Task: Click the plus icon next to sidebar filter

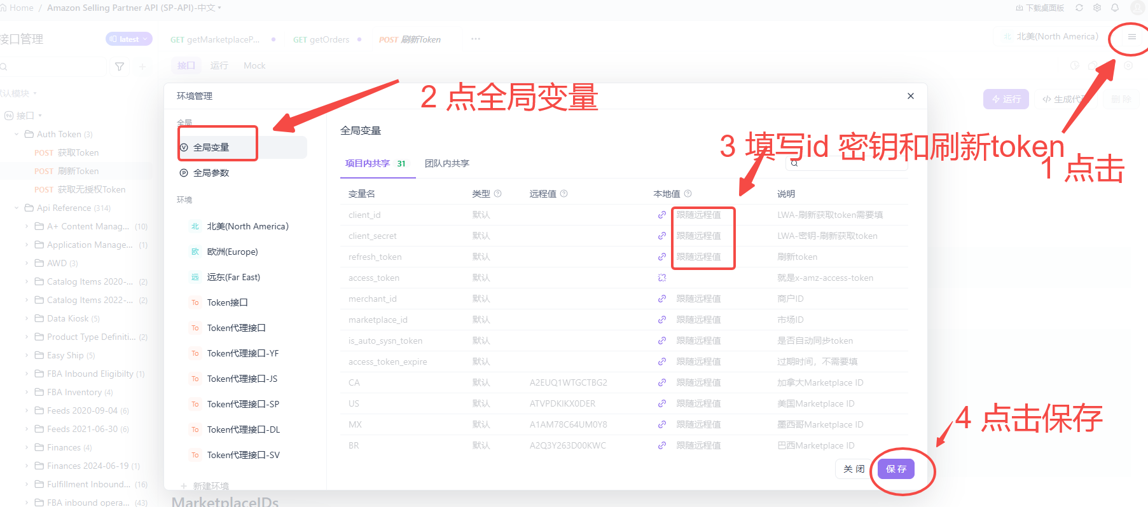Action: click(142, 66)
